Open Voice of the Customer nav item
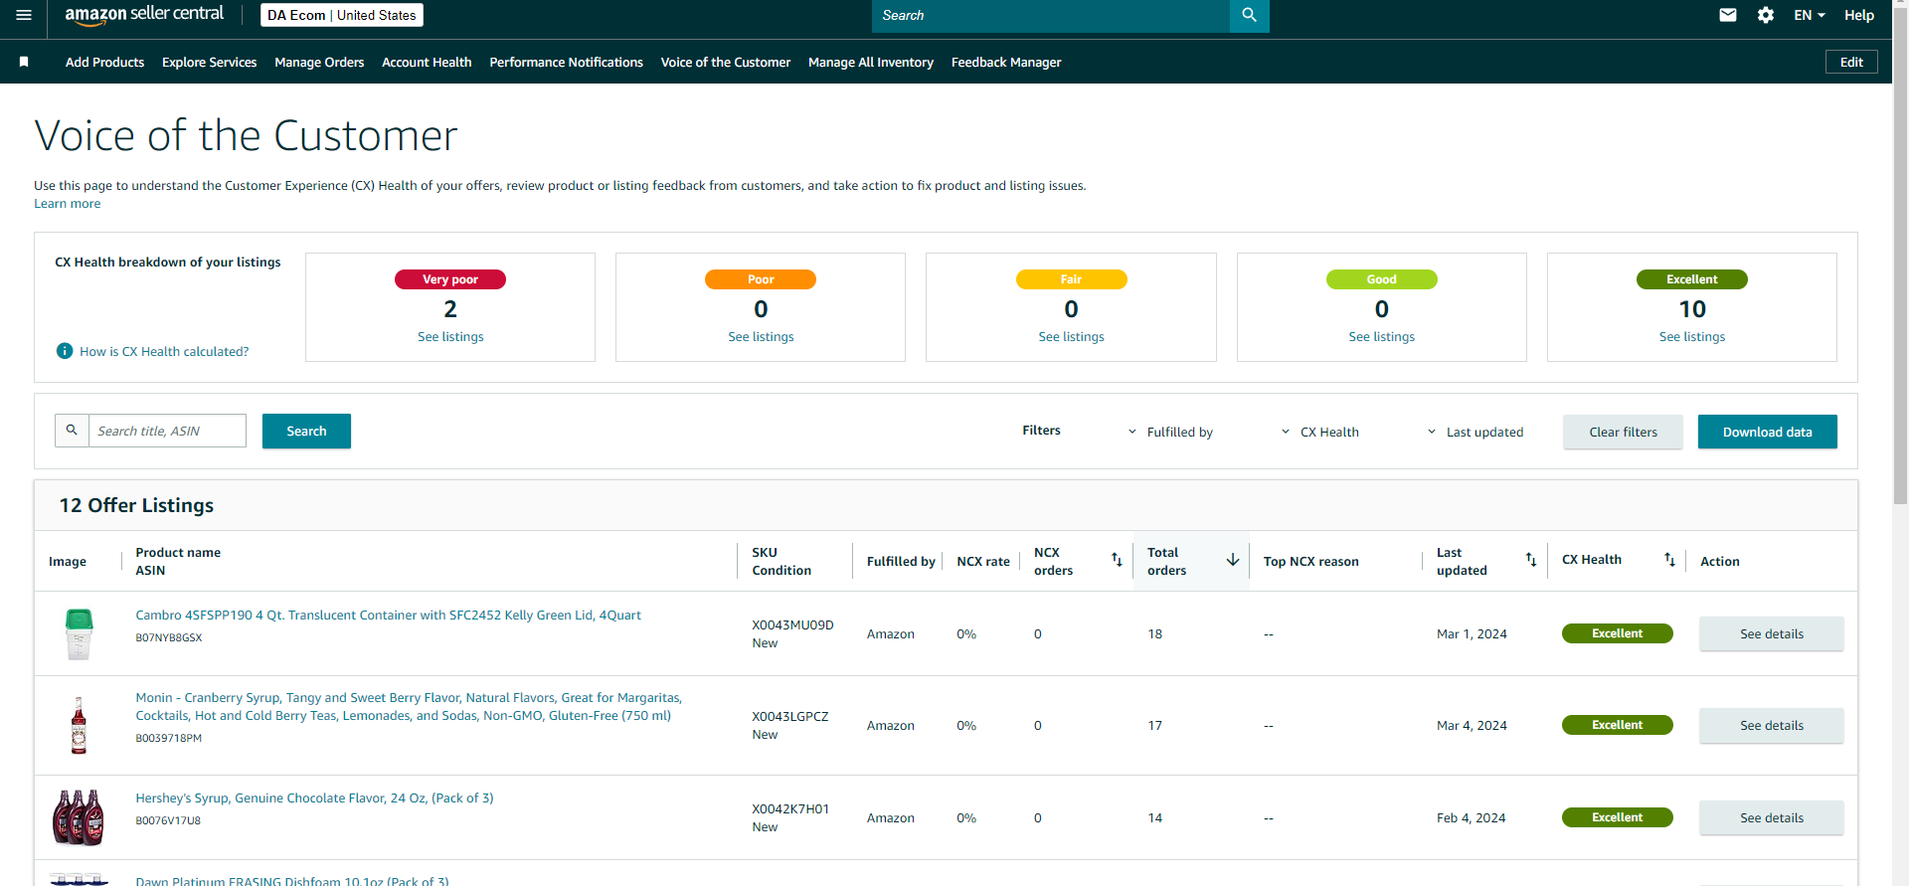The image size is (1909, 886). [x=726, y=62]
